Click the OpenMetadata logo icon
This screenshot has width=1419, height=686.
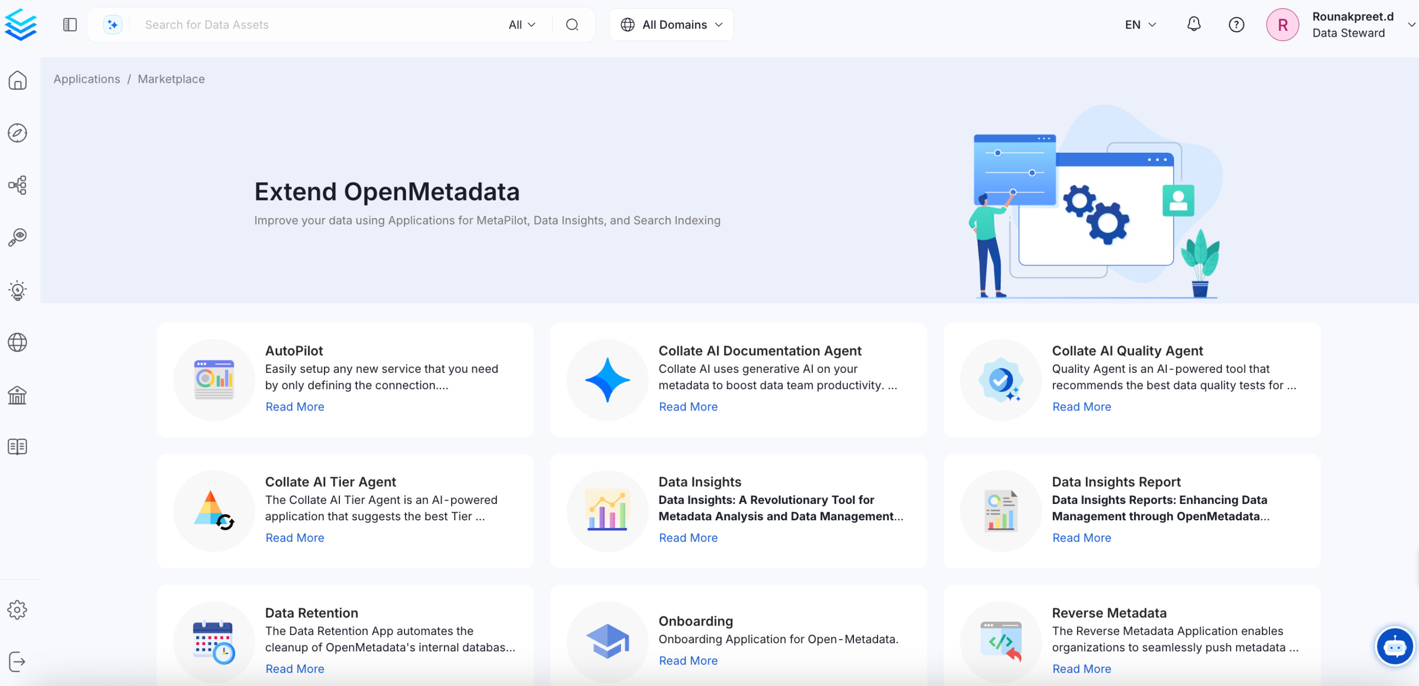[20, 25]
